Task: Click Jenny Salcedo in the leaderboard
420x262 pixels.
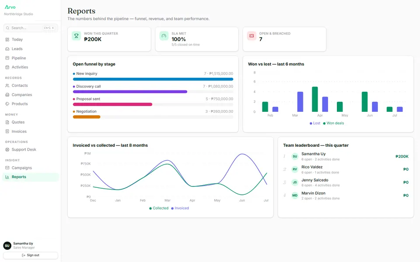Action: click(x=315, y=180)
